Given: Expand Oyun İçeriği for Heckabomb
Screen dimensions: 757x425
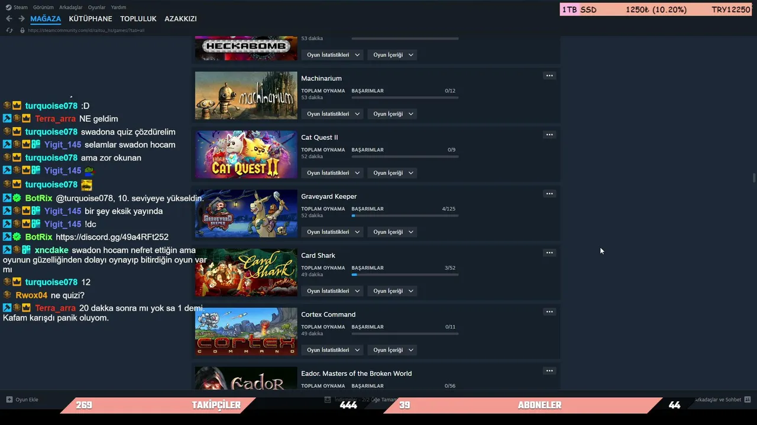Looking at the screenshot, I should [x=393, y=55].
